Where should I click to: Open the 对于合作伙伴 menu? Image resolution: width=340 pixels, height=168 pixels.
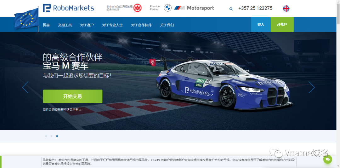pyautogui.click(x=141, y=25)
